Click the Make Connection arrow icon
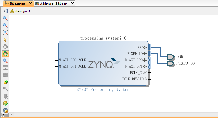Image resolution: width=218 pixels, height=118 pixels. click(5, 89)
